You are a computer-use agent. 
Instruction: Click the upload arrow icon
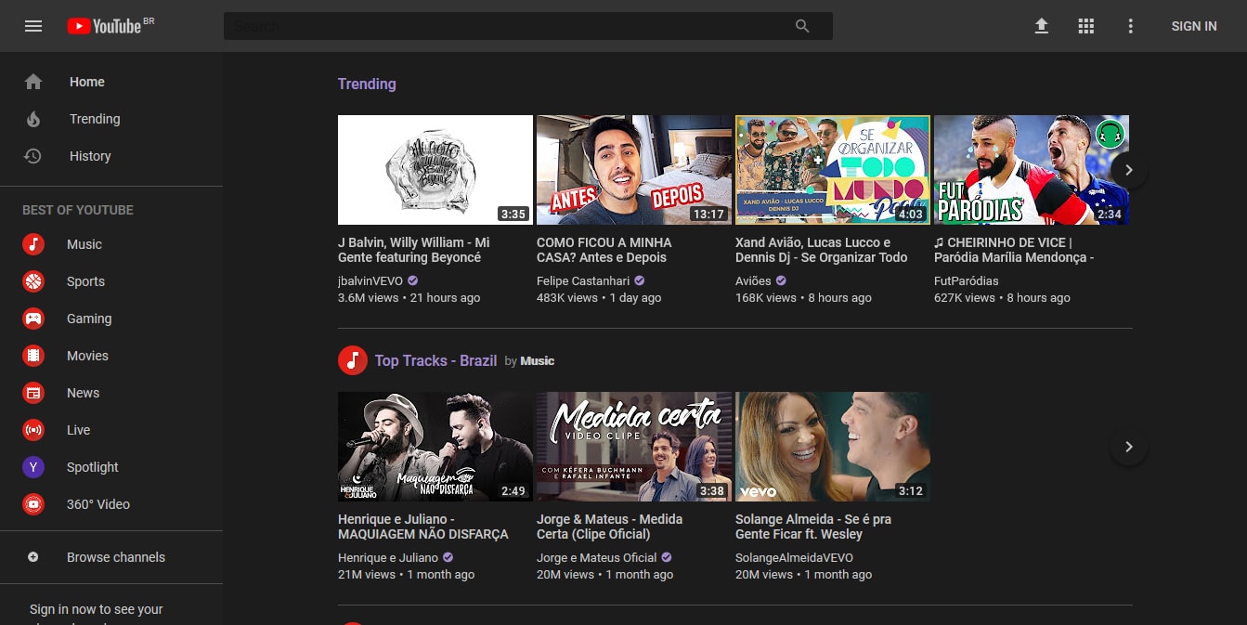(1041, 26)
